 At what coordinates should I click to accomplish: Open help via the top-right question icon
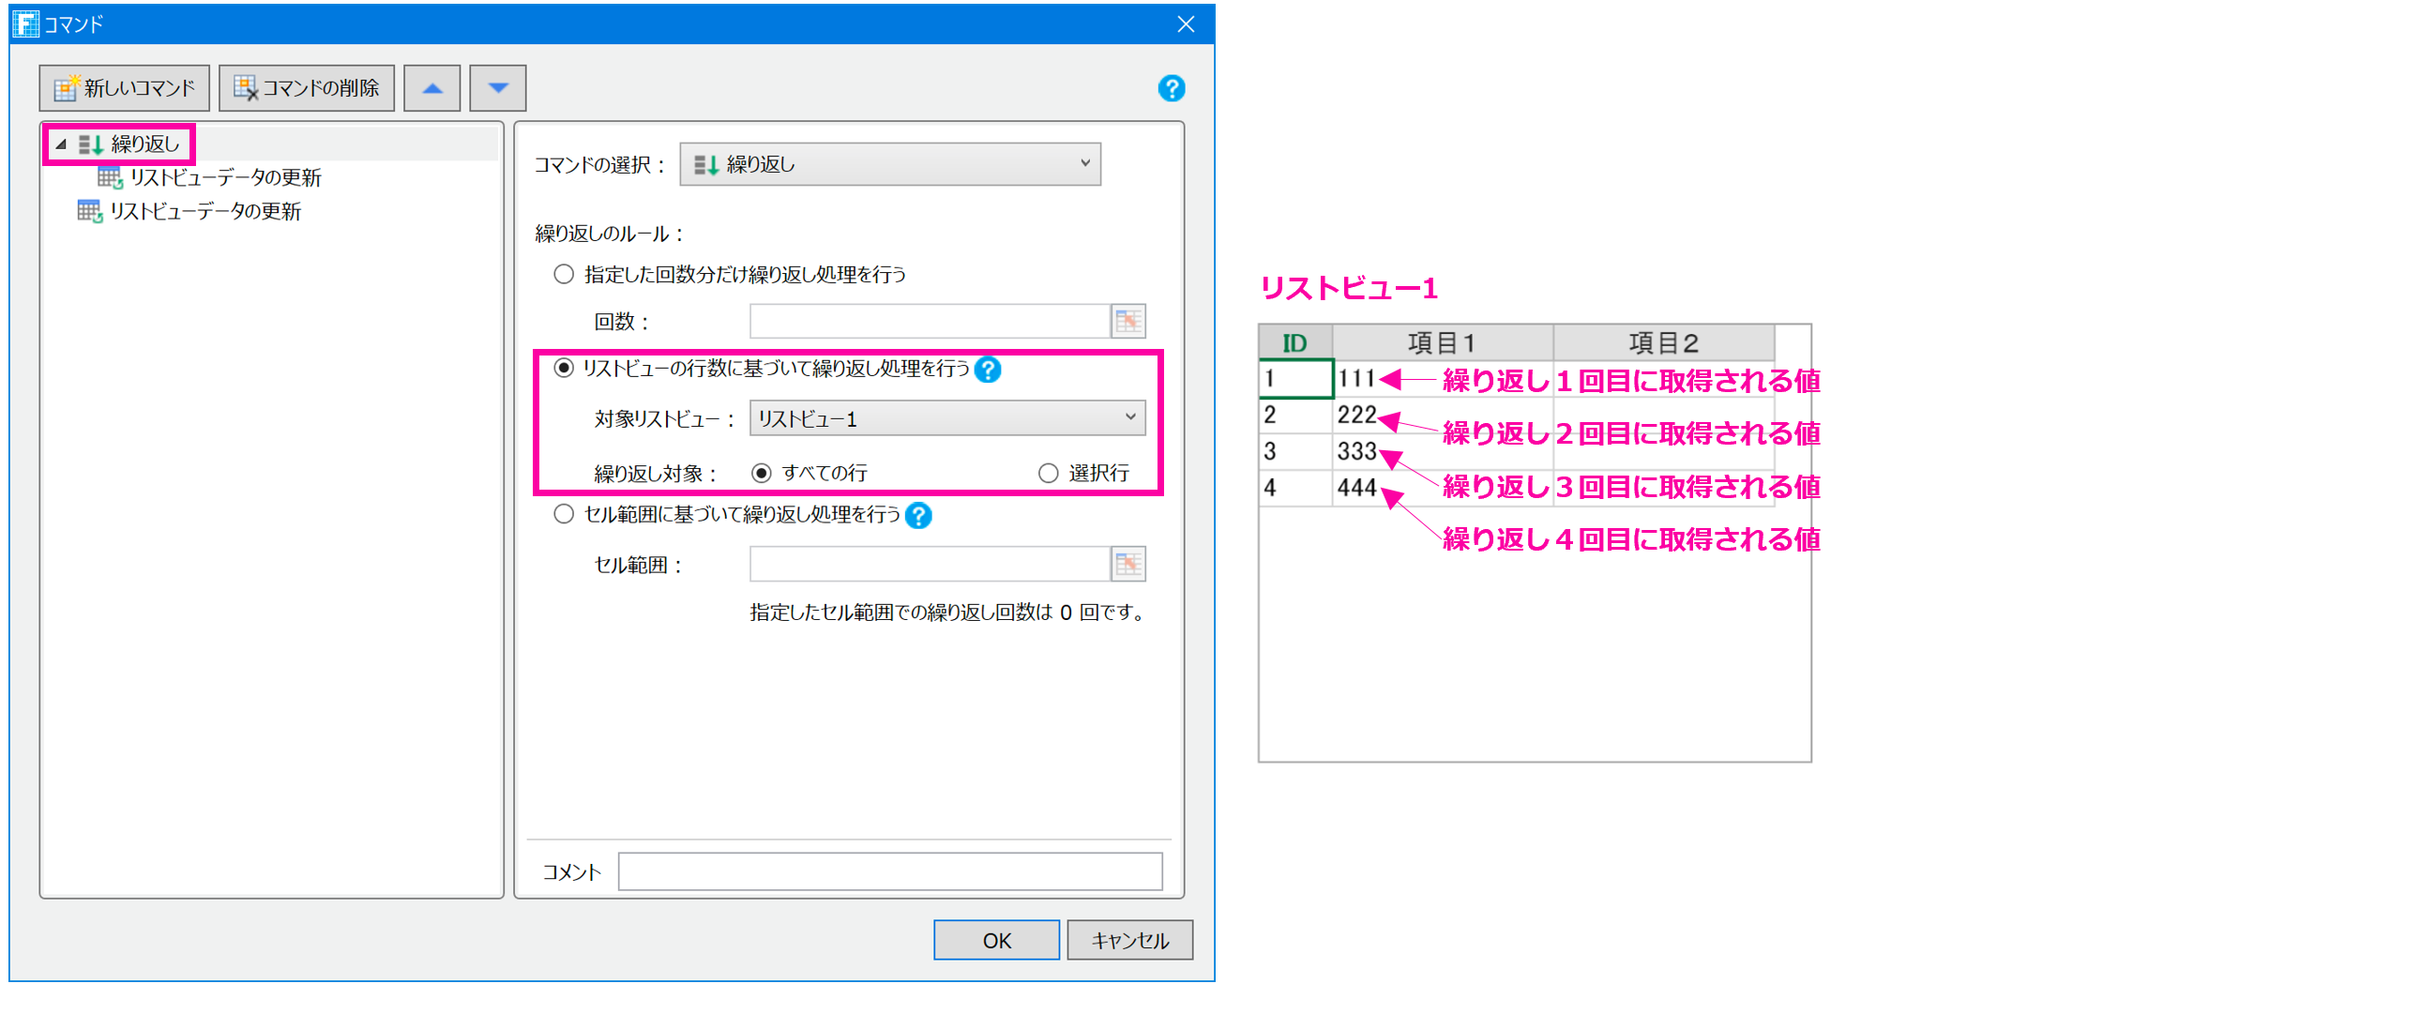pos(1171,88)
